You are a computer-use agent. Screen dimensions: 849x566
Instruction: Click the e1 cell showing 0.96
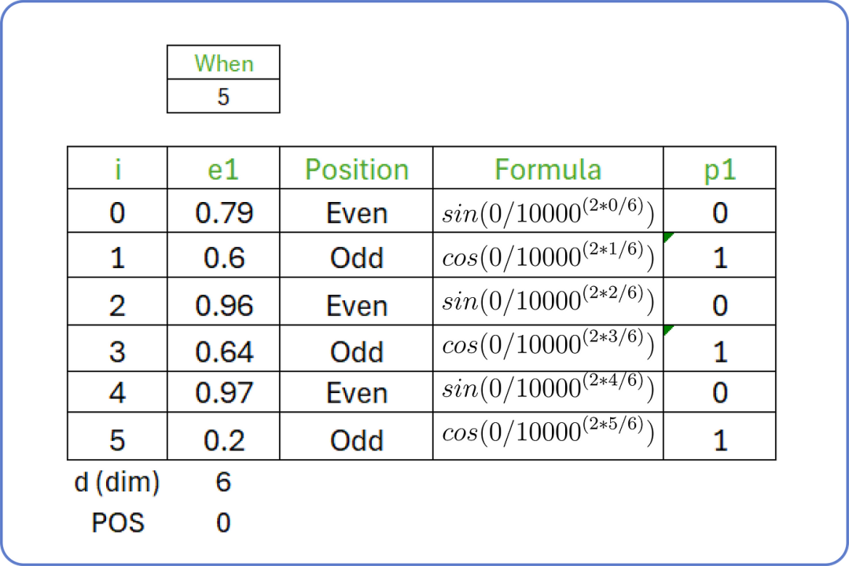click(223, 305)
